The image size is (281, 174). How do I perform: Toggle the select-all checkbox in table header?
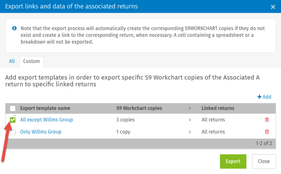click(12, 108)
